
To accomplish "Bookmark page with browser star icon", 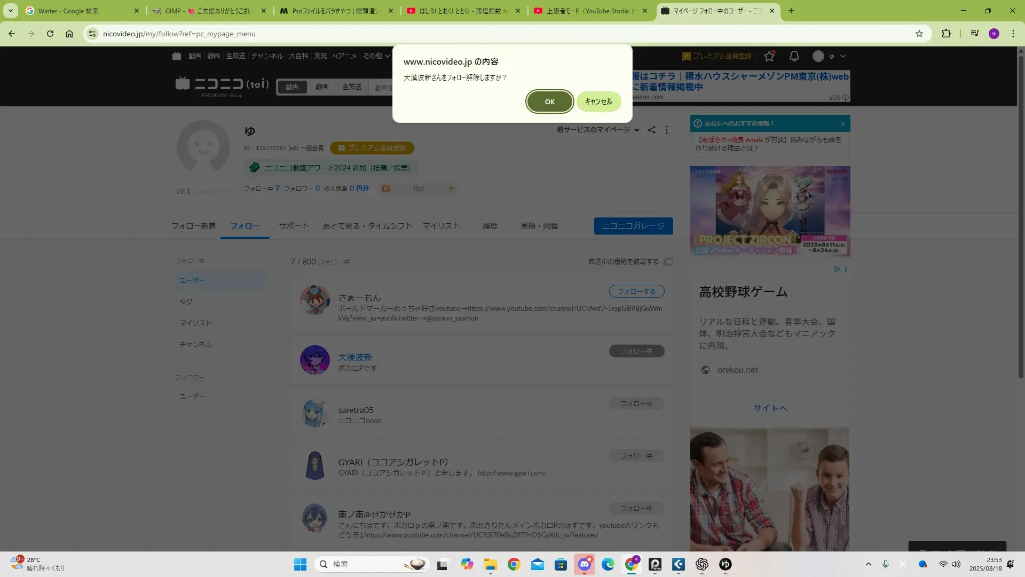I will (x=919, y=34).
